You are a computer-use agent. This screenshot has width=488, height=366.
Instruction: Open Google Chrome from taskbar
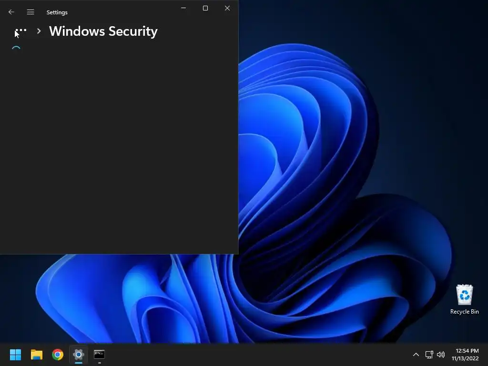(58, 355)
